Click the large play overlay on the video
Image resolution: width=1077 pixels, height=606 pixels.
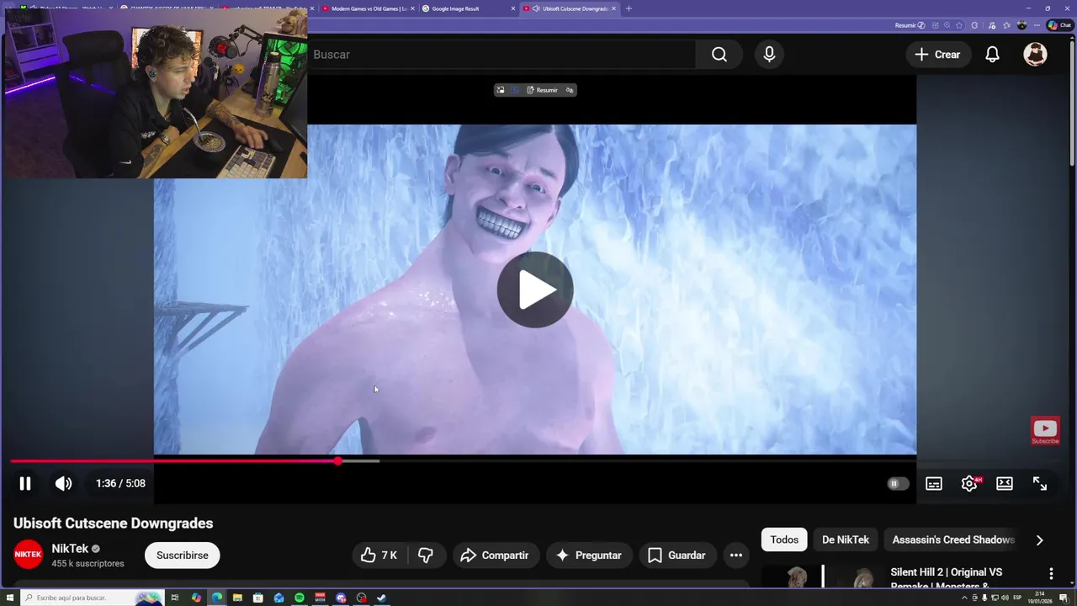(535, 290)
